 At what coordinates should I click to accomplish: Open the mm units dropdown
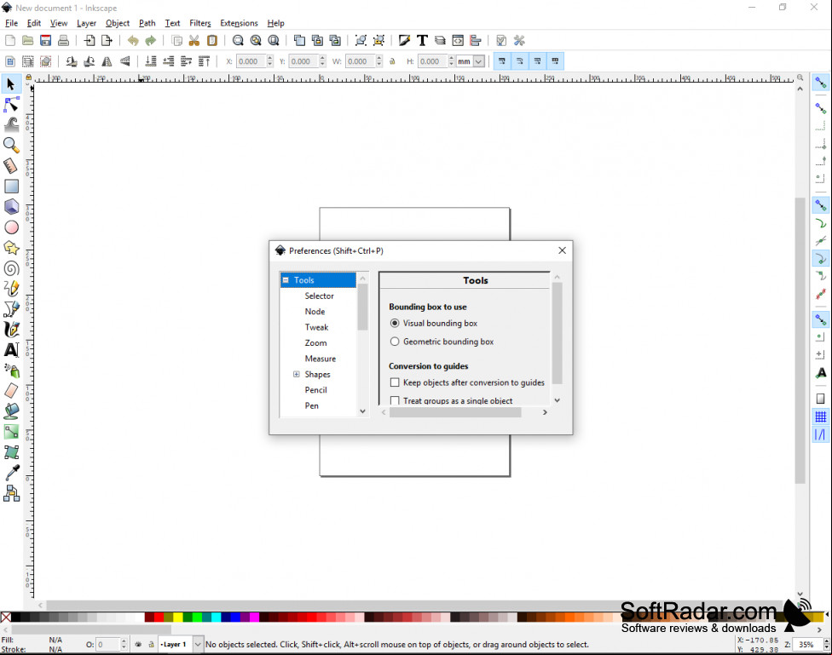click(x=478, y=61)
